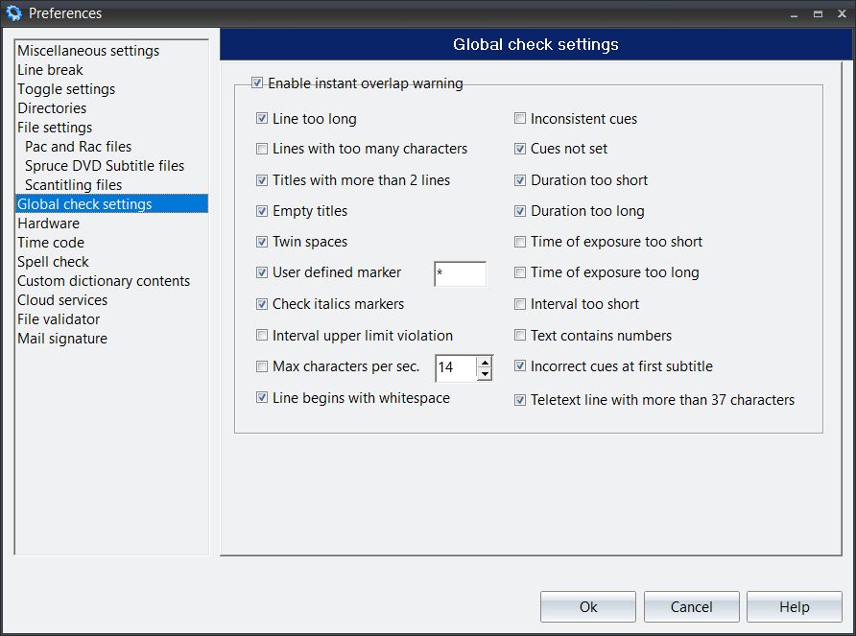Viewport: 856px width, 636px height.
Task: Open Miscellaneous settings page
Action: 88,51
